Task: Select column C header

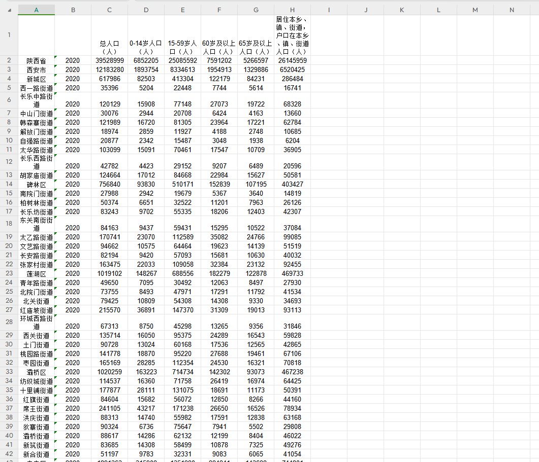Action: tap(109, 10)
